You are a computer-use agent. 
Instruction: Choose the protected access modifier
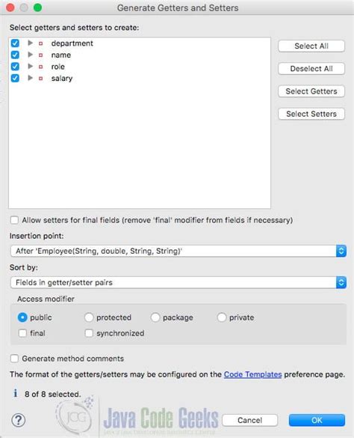(89, 317)
